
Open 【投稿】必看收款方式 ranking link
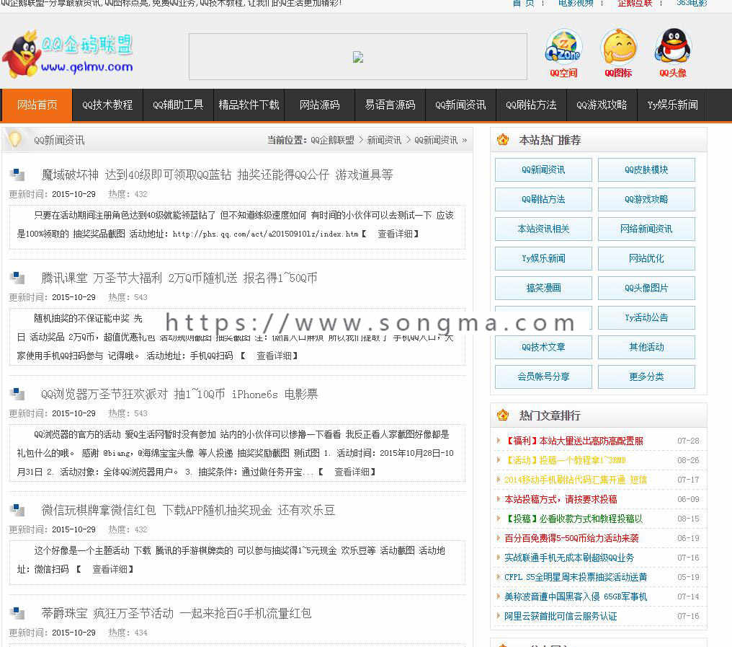[573, 519]
